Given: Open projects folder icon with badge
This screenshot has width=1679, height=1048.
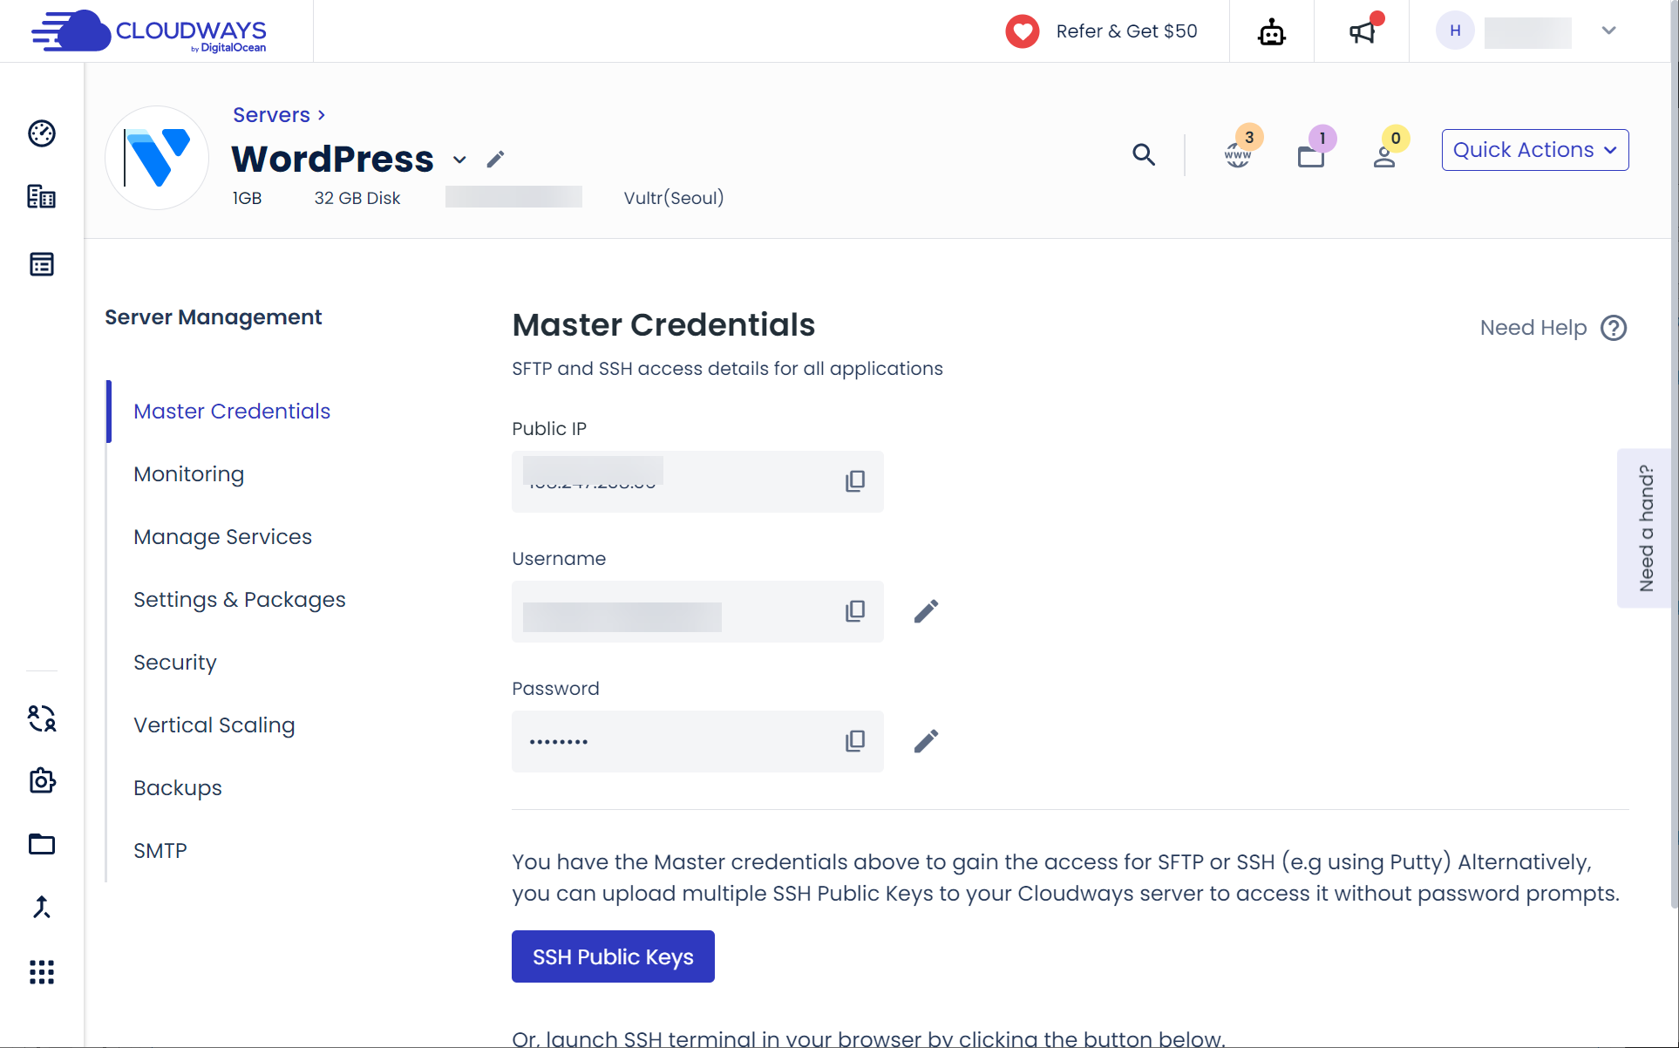Looking at the screenshot, I should [1311, 156].
